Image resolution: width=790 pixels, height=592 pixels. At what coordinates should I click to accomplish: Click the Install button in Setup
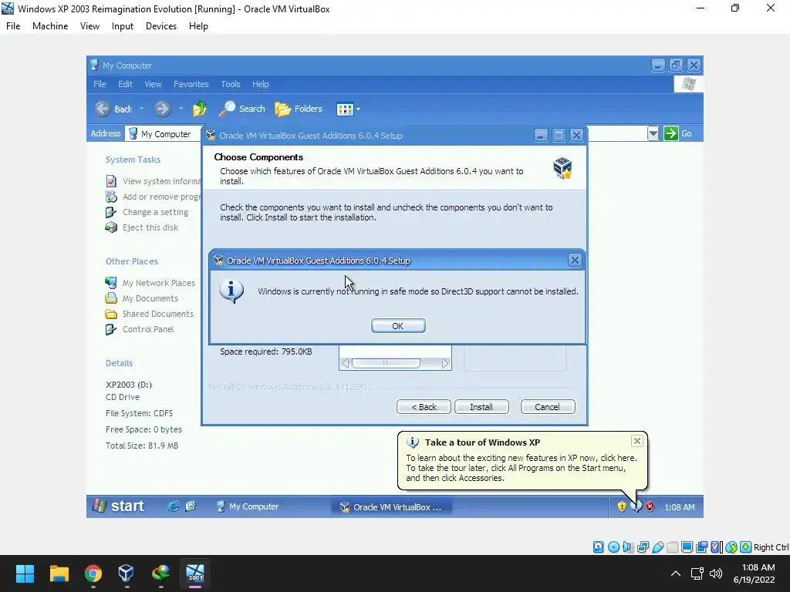481,407
